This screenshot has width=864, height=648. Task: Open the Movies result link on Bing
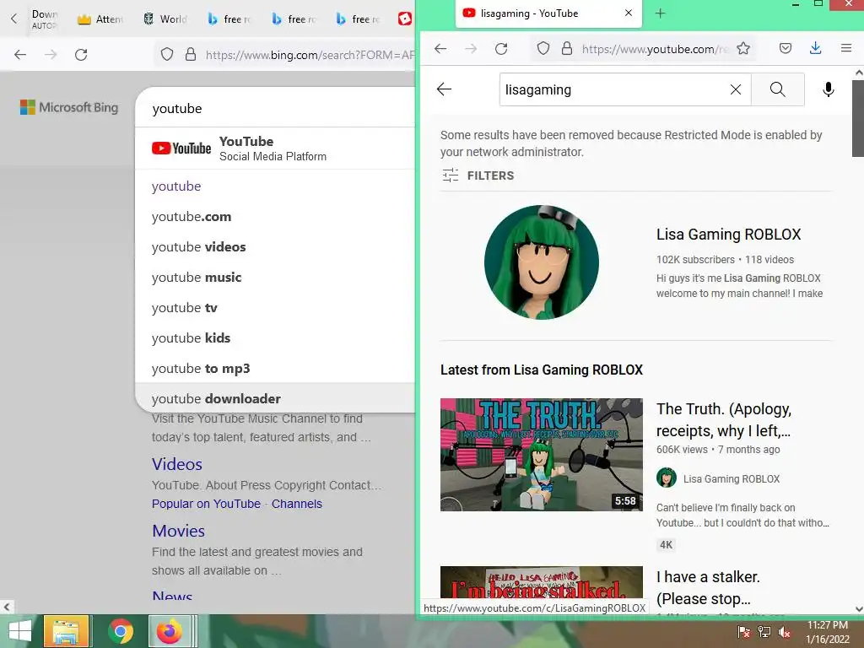tap(179, 531)
